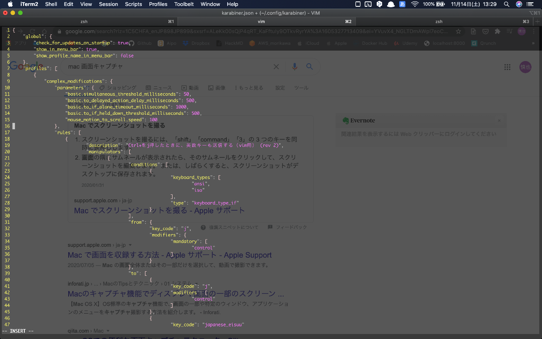This screenshot has height=339, width=542.
Task: Select the ニュース search filter tab
Action: coord(159,88)
